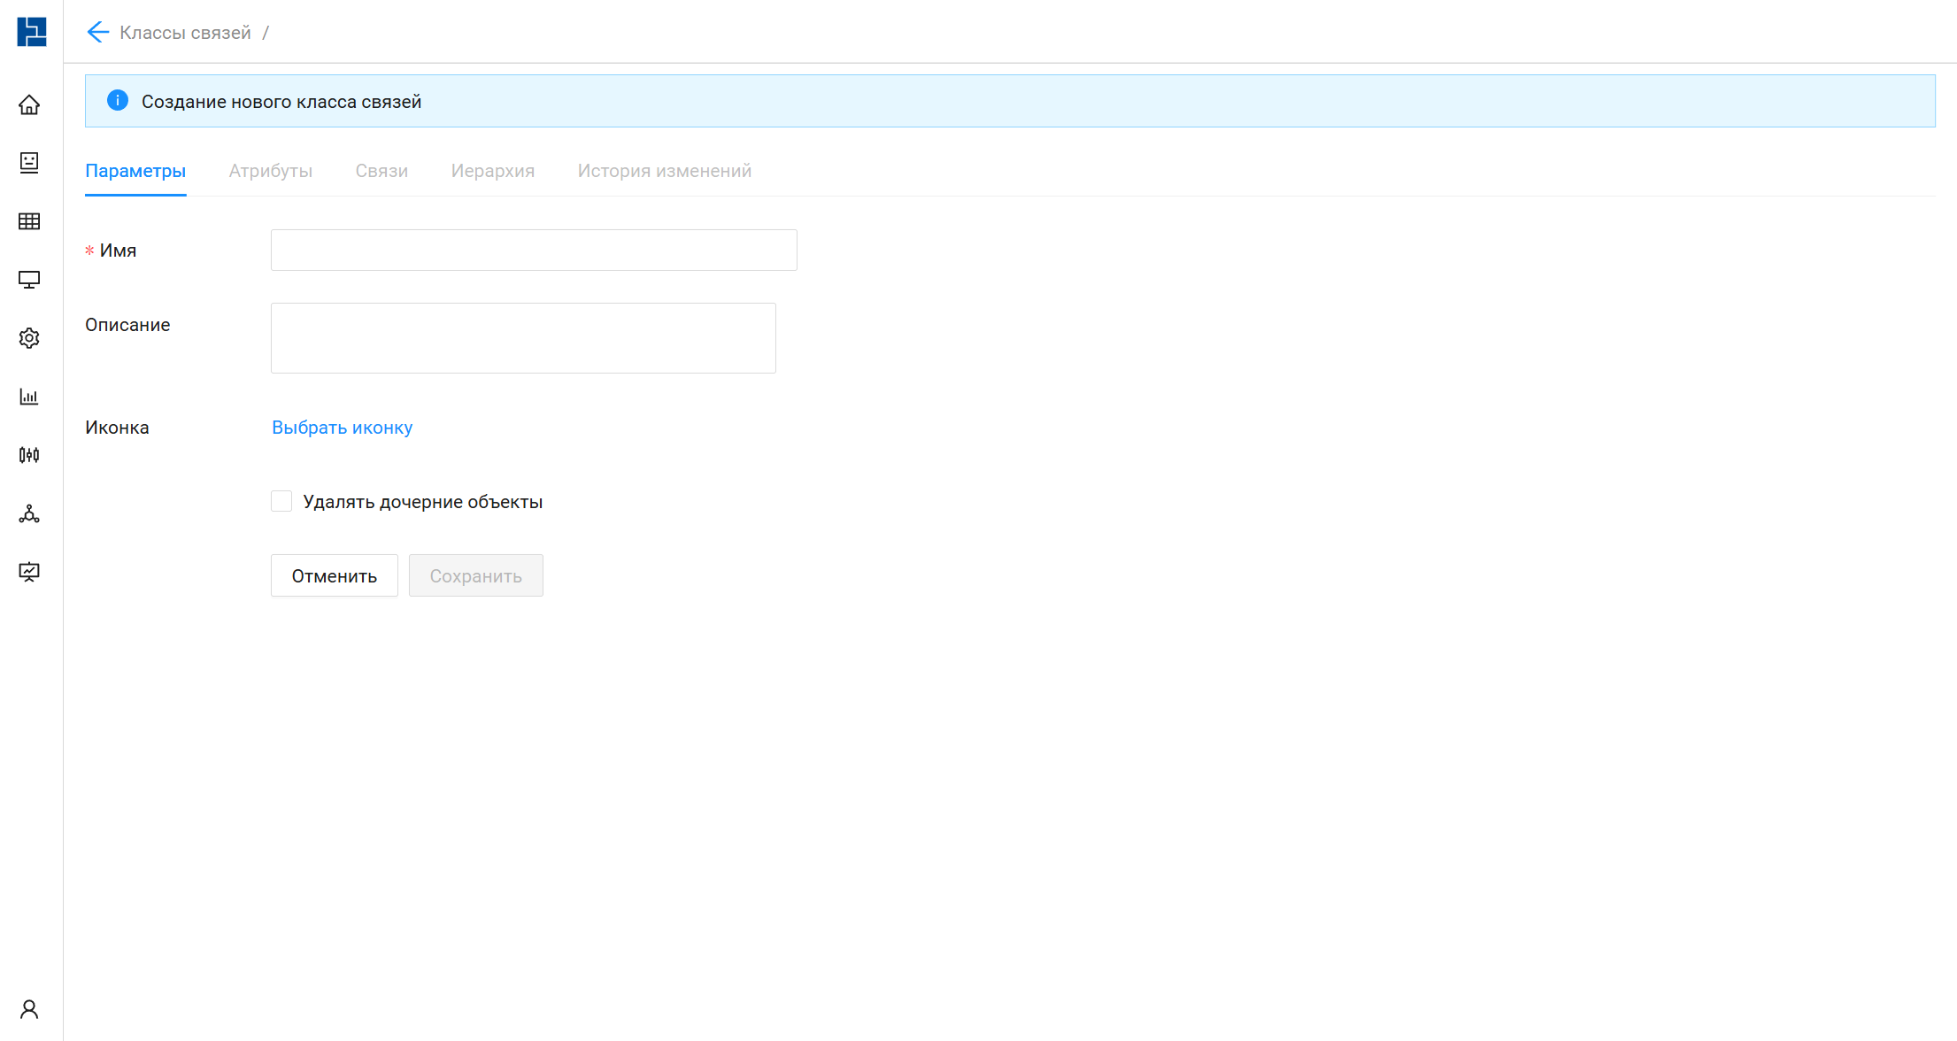
Task: Open the bar chart sidebar icon
Action: (29, 397)
